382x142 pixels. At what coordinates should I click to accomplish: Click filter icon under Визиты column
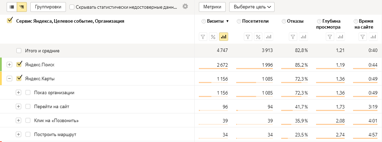coord(203,37)
